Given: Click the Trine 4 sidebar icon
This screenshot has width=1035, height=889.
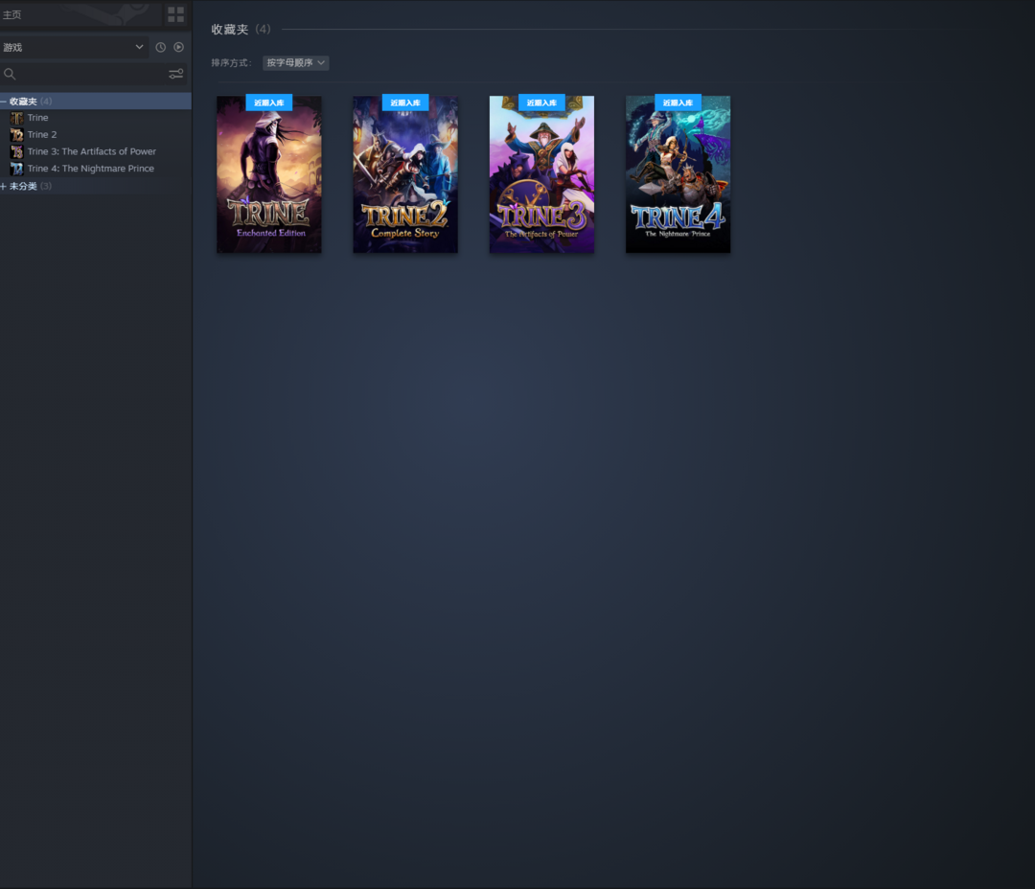Looking at the screenshot, I should point(16,169).
